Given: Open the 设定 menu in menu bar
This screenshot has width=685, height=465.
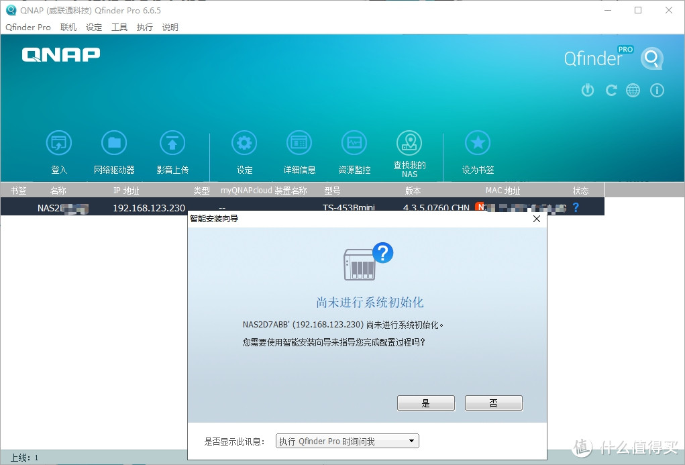Looking at the screenshot, I should (94, 27).
